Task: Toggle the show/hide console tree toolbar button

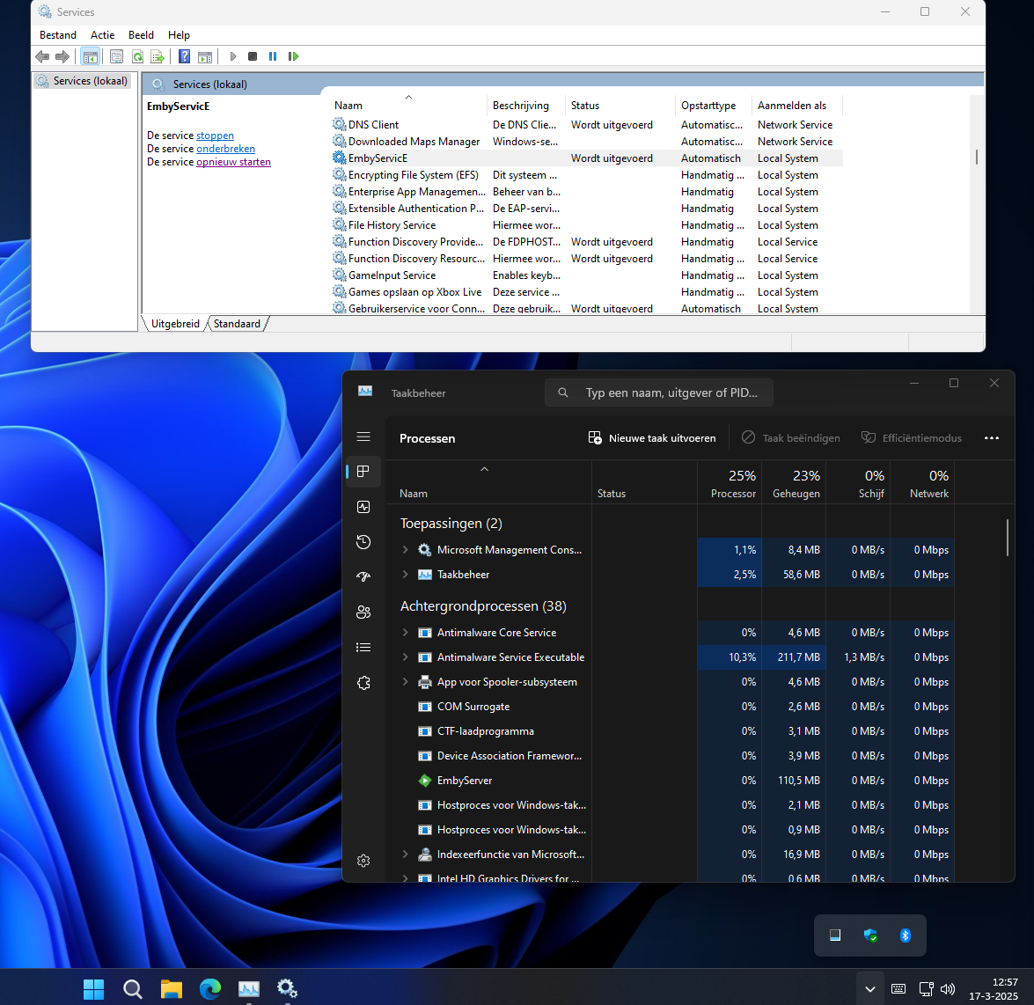Action: pyautogui.click(x=90, y=56)
